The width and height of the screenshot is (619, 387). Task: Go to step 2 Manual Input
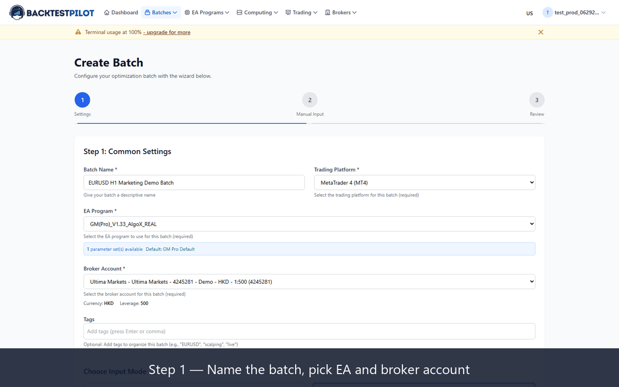coord(310,100)
